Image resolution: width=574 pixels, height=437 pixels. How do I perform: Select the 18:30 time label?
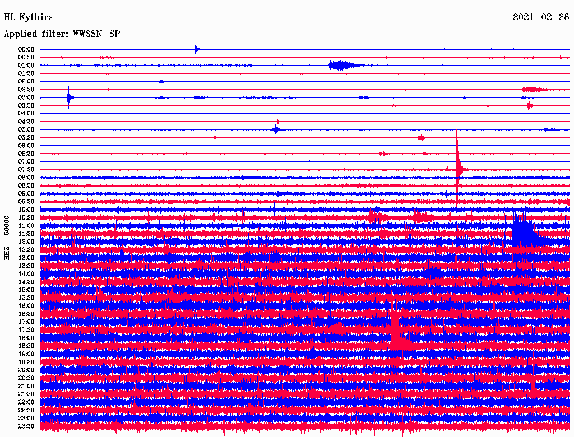pyautogui.click(x=26, y=346)
